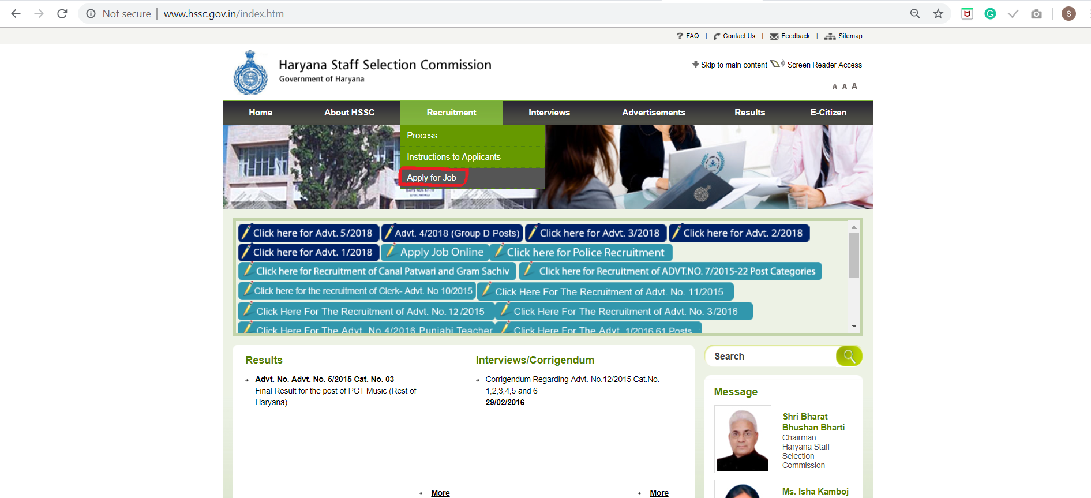Screen dimensions: 1091x498
Task: Click the green search magnifier button
Action: click(849, 356)
